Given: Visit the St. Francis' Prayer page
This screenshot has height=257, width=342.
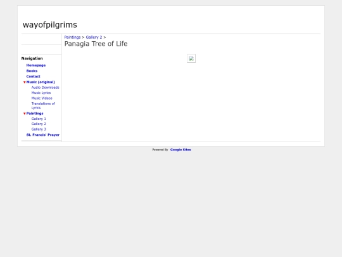Looking at the screenshot, I should click(x=43, y=135).
